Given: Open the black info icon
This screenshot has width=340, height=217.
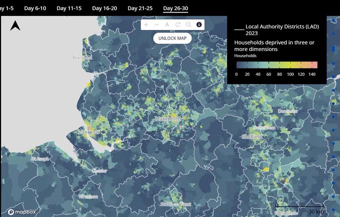Looking at the screenshot, I should click(x=199, y=24).
